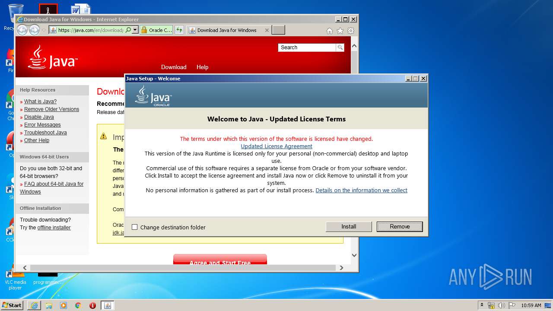
Task: Click the Java site Search field
Action: click(307, 48)
